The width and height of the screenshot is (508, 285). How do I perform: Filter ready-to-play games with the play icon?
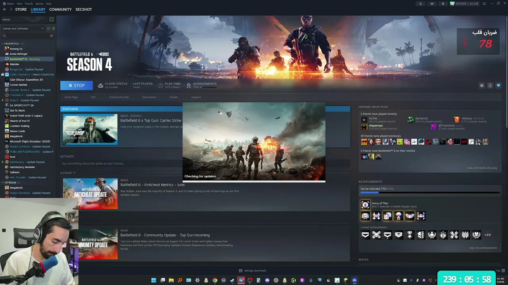(54, 28)
